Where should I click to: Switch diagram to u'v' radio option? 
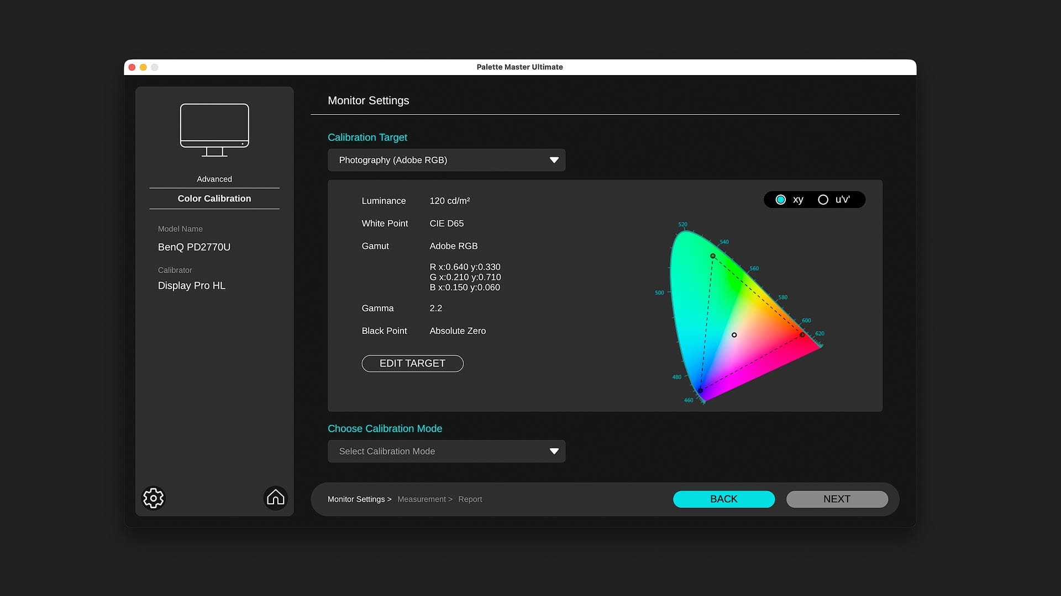[823, 200]
